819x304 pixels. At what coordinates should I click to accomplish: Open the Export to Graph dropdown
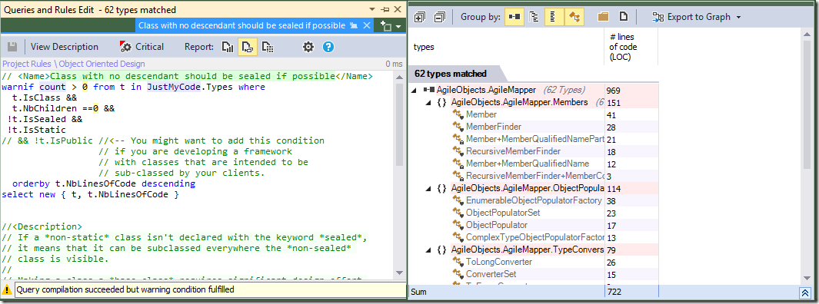tap(697, 17)
